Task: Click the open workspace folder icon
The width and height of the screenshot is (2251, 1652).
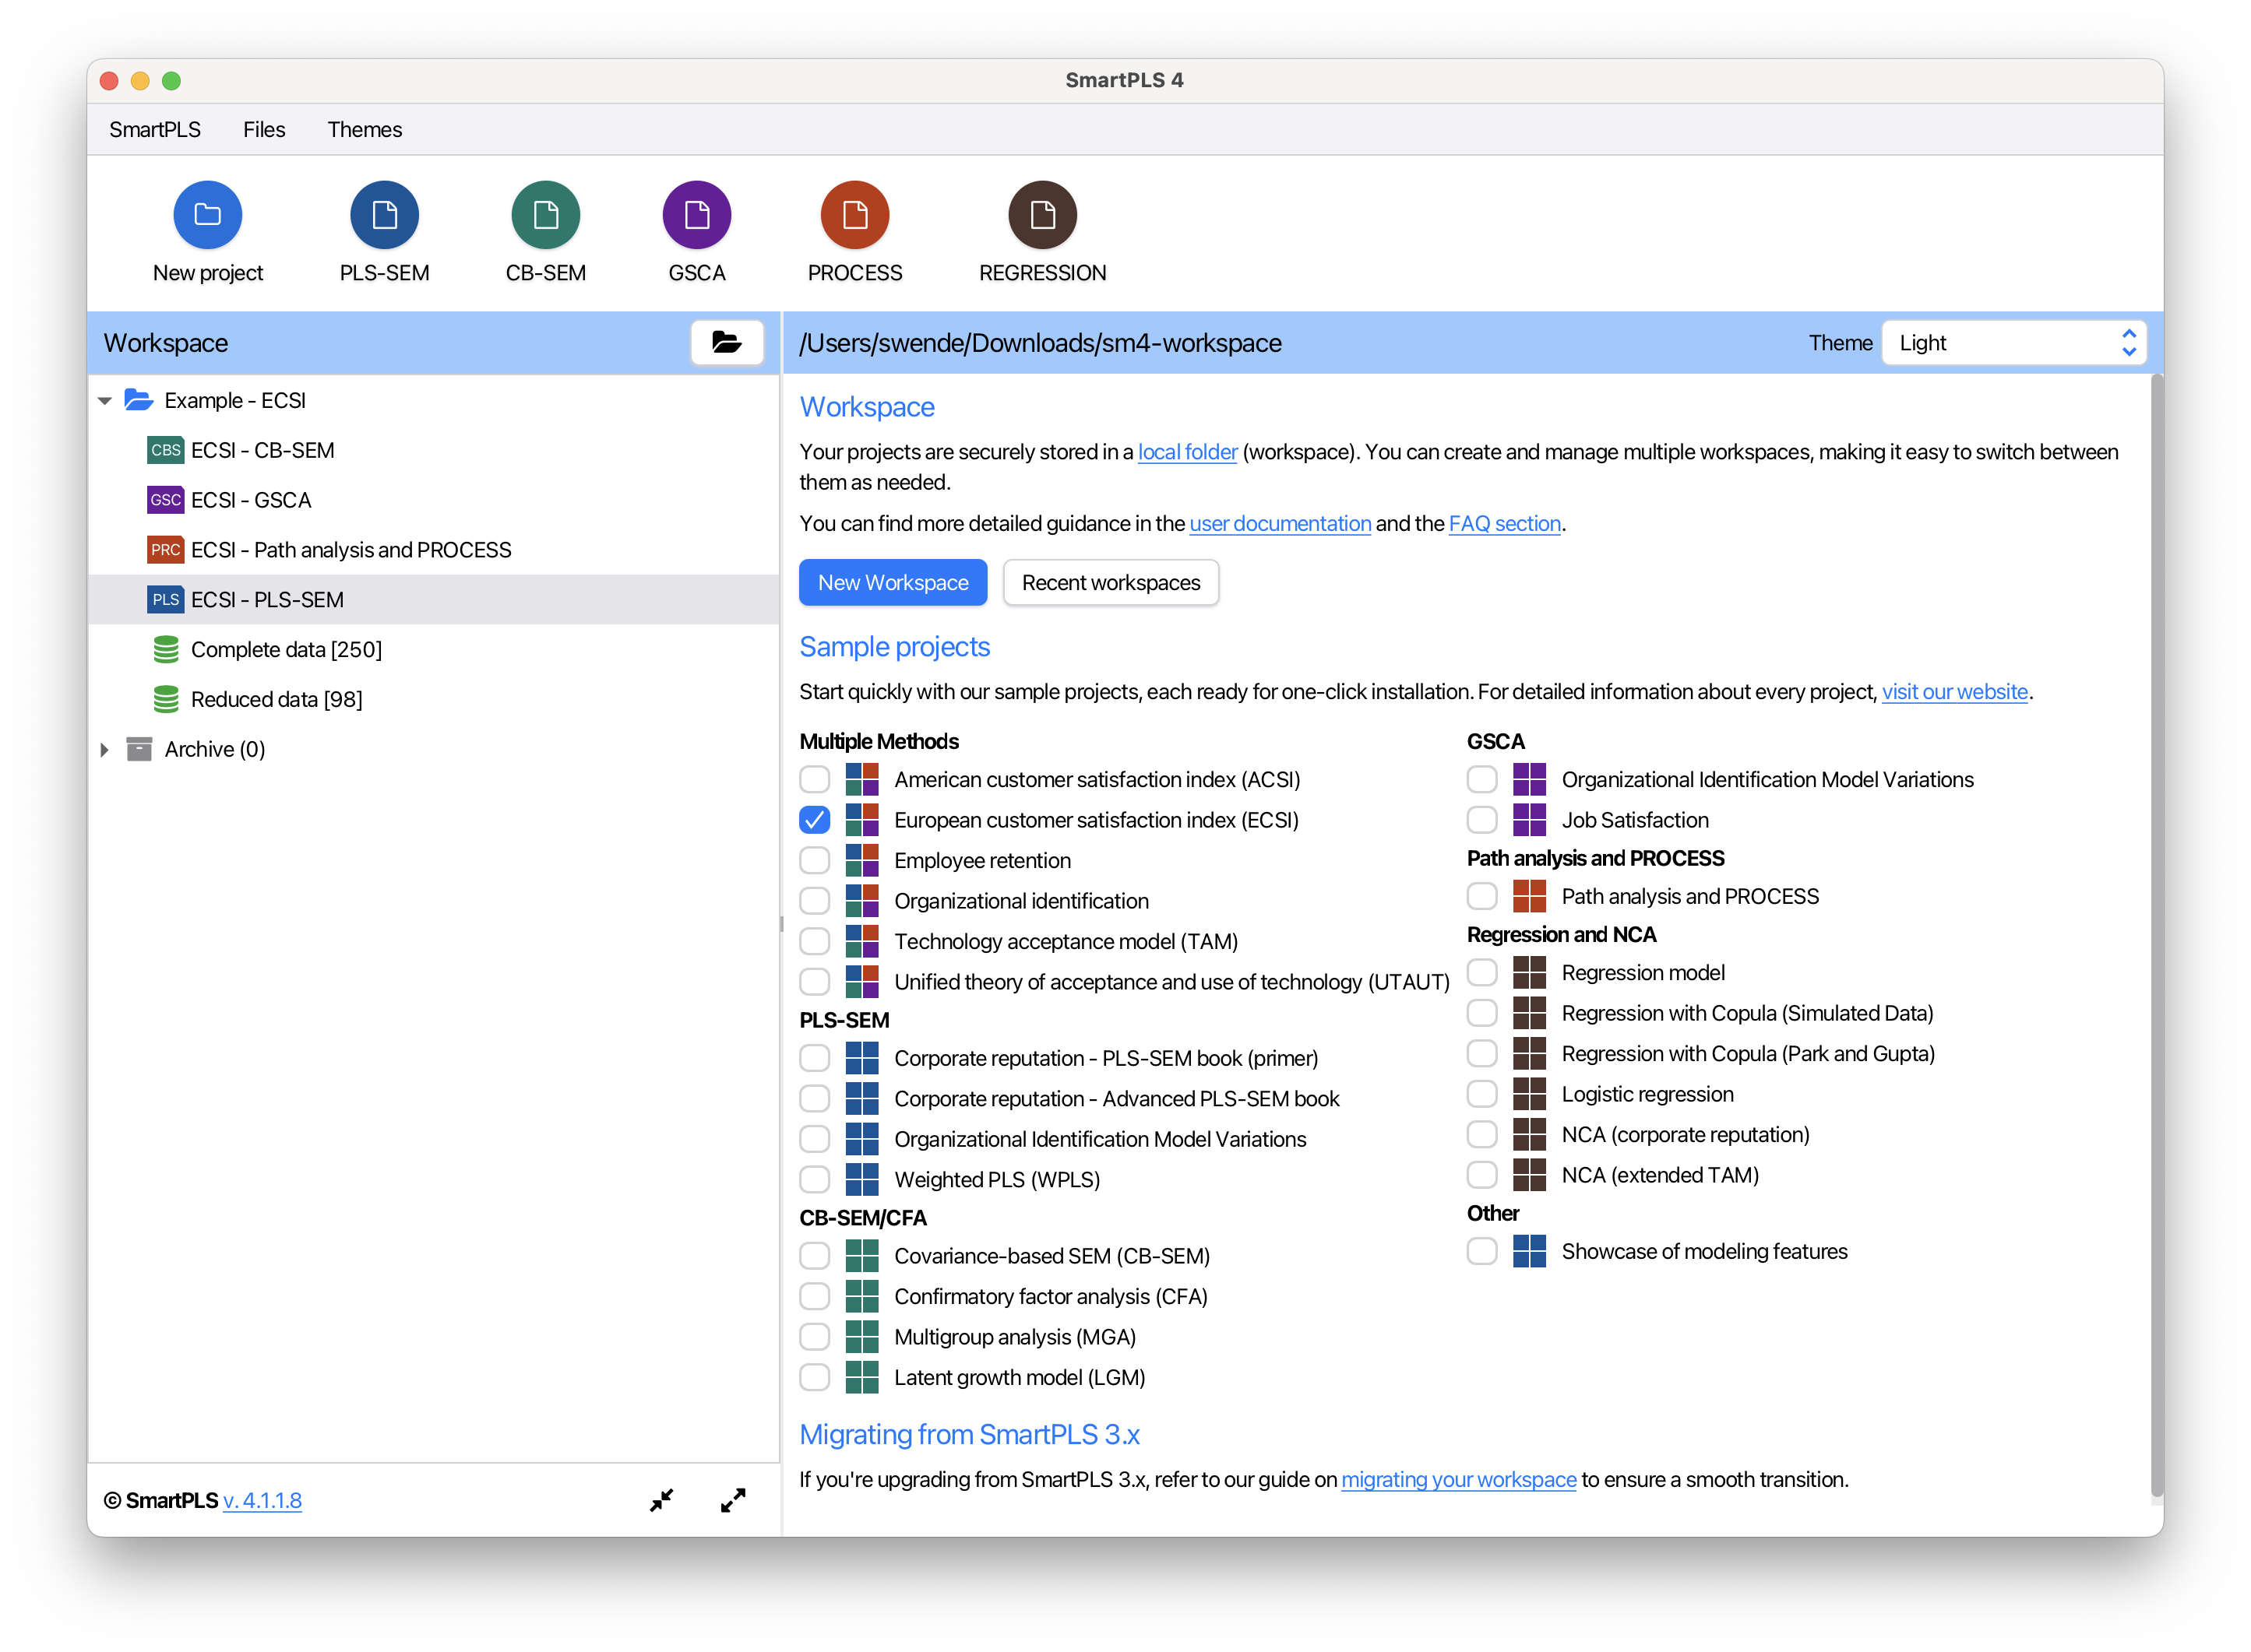Action: (x=727, y=342)
